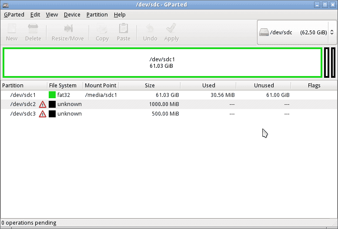338x229 pixels.
Task: Select the /dev/sdc1 block in disk graphic
Action: click(163, 63)
